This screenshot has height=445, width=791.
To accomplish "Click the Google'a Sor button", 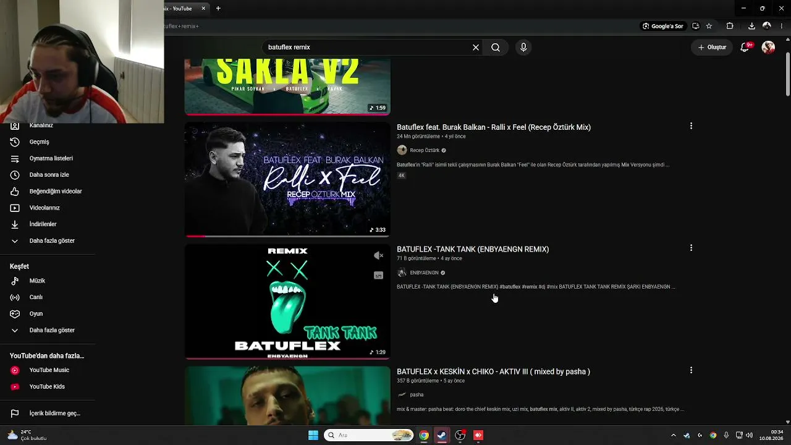I will 662,26.
